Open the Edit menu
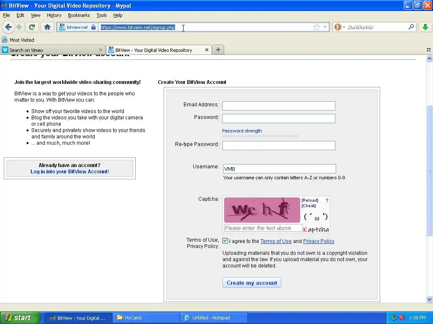 [20, 15]
